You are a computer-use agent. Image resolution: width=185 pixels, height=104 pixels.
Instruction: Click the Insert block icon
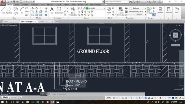[x=109, y=10]
